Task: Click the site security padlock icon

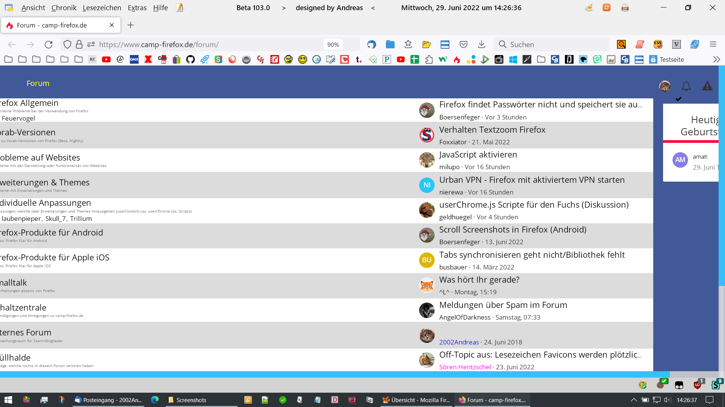Action: (x=79, y=44)
